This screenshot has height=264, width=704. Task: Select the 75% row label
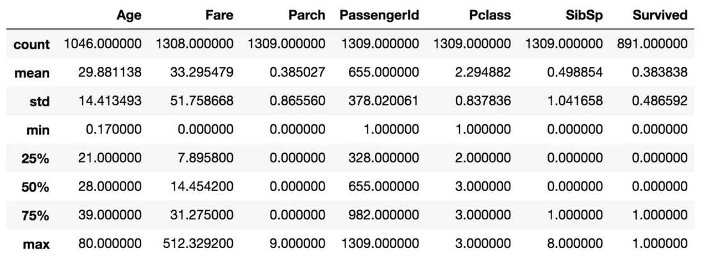[35, 216]
